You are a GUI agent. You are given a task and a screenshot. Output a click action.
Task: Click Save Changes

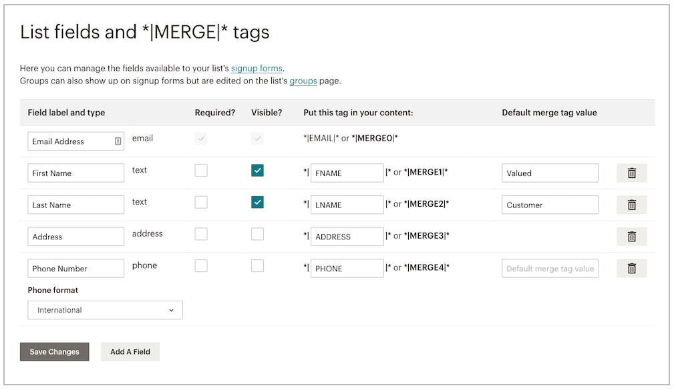[x=54, y=351]
